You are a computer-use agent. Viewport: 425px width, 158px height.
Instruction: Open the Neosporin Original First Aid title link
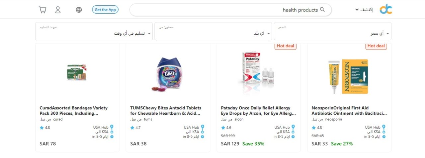pos(349,110)
